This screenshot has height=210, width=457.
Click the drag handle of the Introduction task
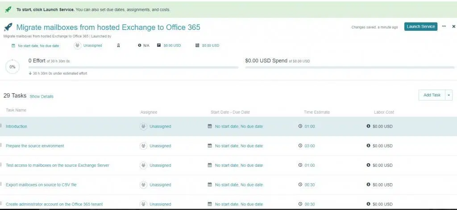tap(1, 126)
